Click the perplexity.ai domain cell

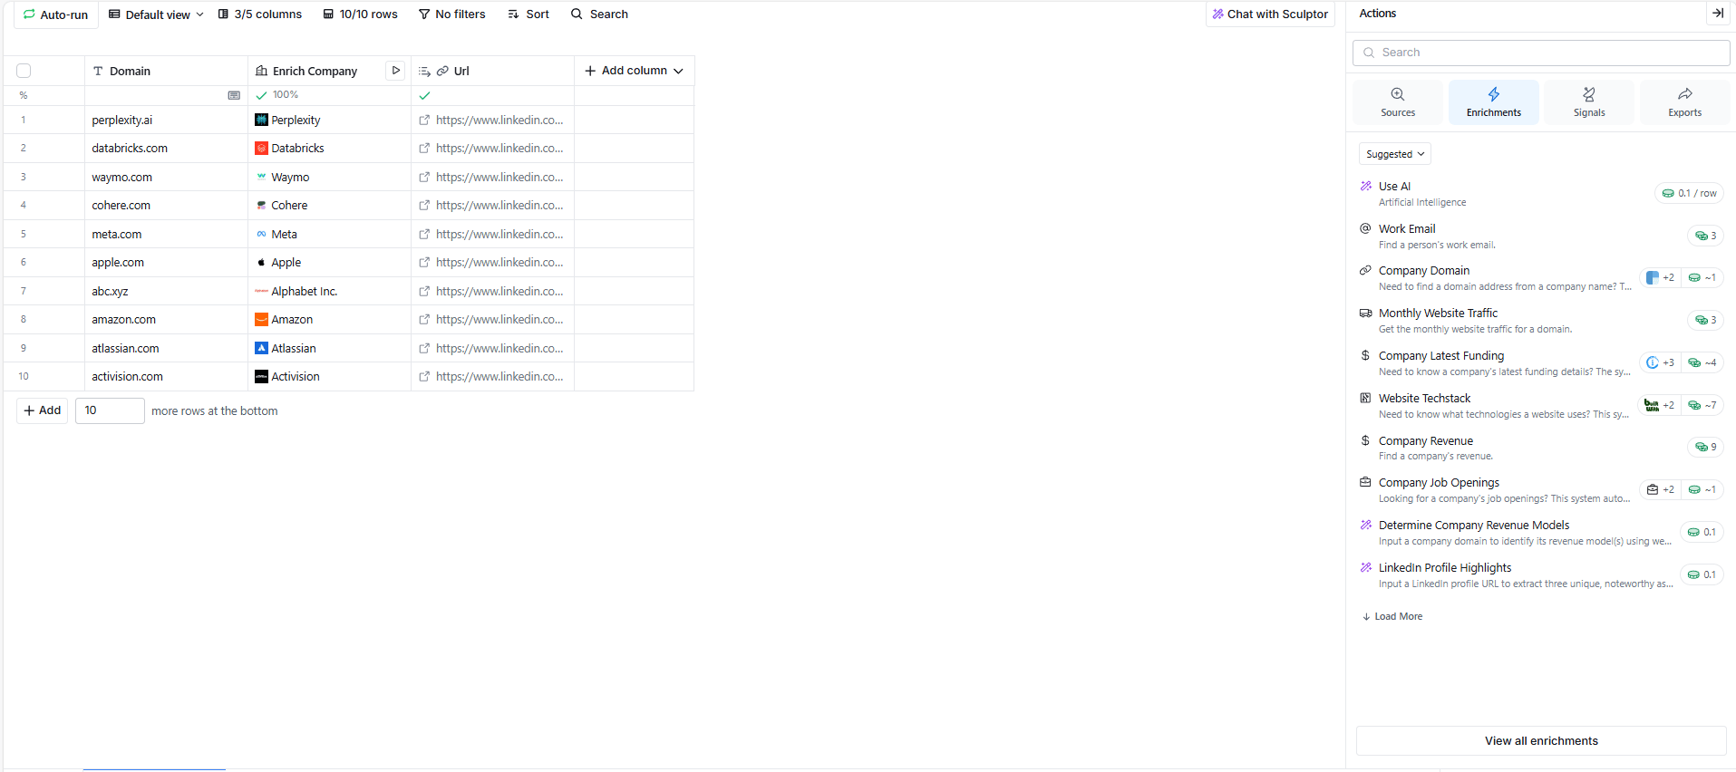pyautogui.click(x=166, y=120)
